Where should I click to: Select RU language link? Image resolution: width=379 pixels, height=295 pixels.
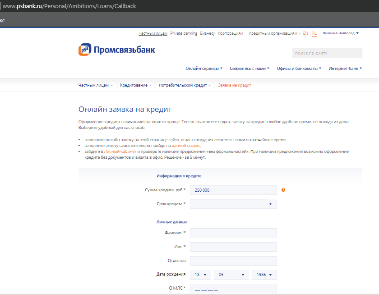(314, 33)
